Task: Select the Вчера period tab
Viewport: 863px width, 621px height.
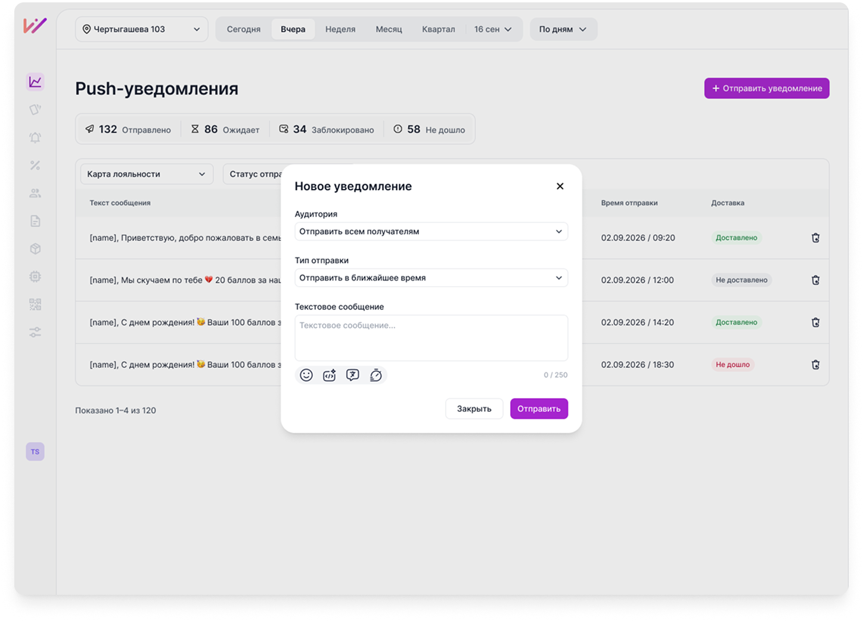Action: click(x=293, y=29)
